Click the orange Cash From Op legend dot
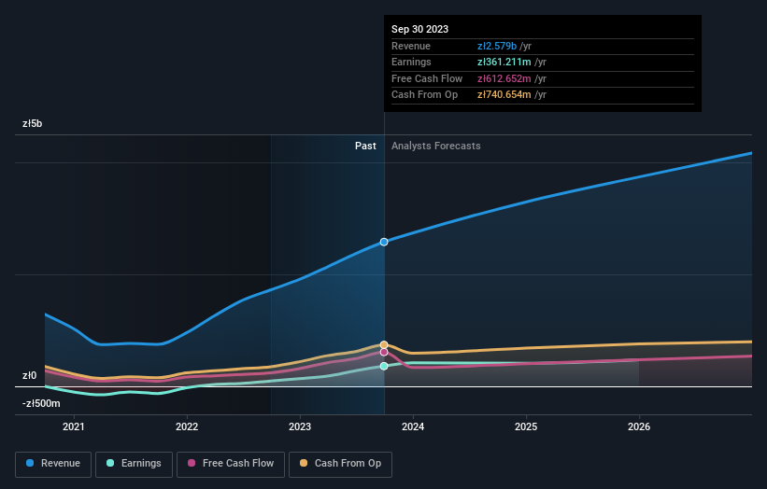 tap(304, 463)
